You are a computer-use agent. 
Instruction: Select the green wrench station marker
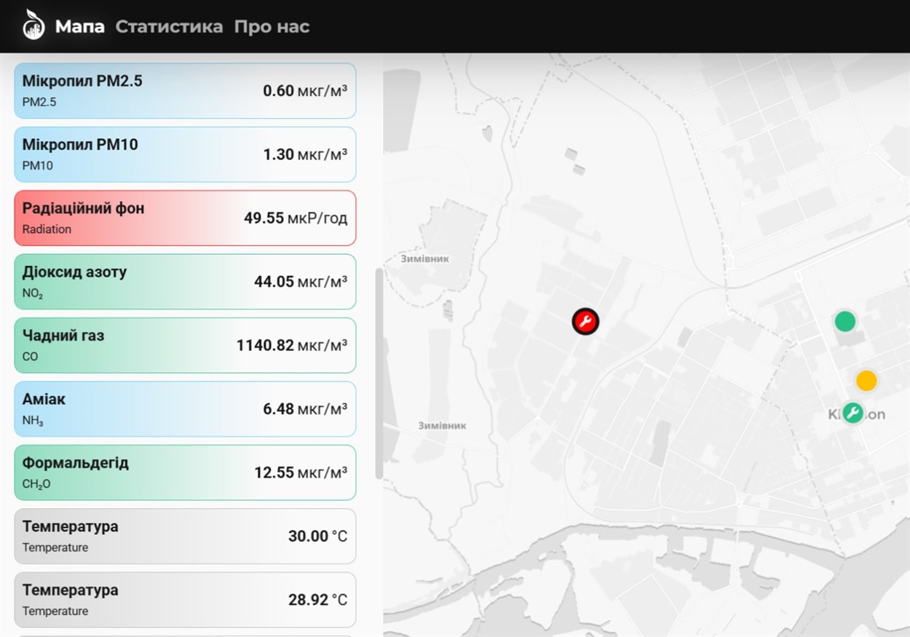point(852,414)
